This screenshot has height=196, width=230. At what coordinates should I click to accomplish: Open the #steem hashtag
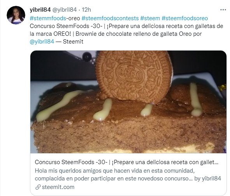coord(150,18)
